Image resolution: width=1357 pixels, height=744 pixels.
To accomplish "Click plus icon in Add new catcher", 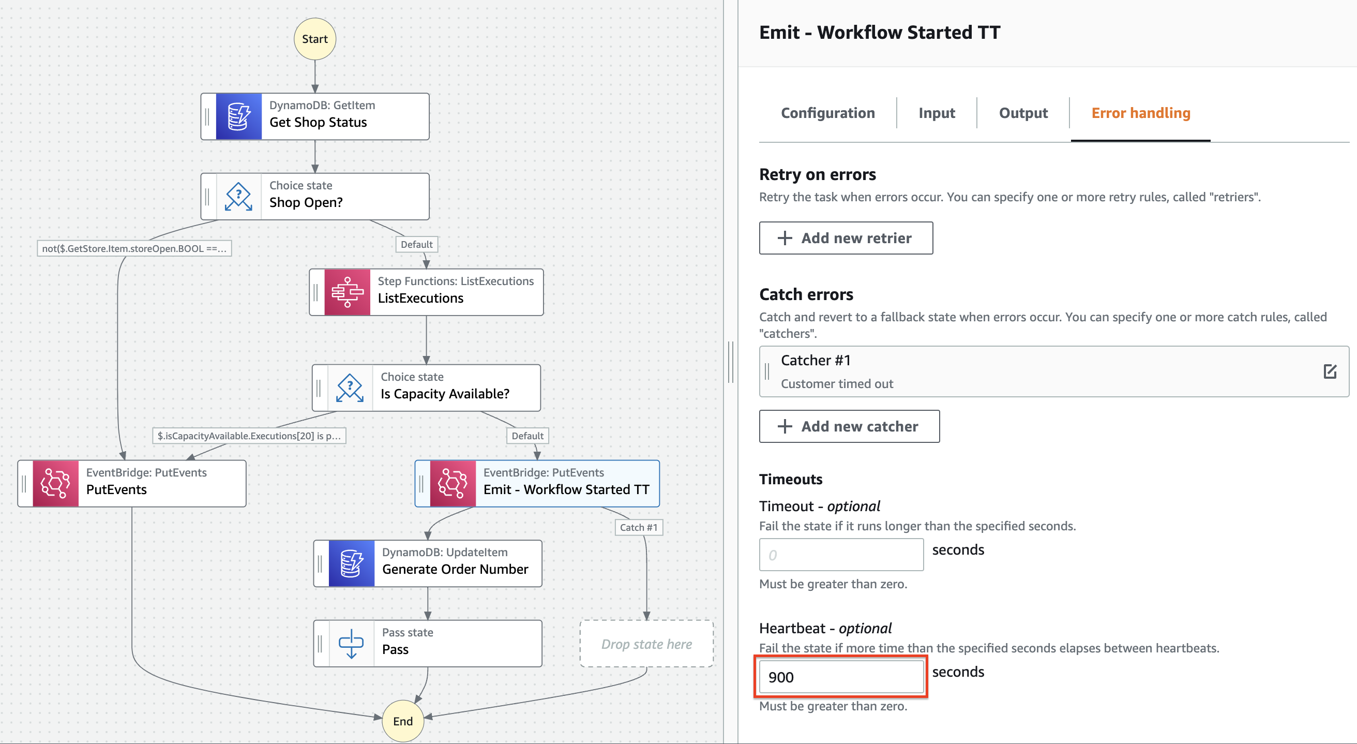I will click(x=785, y=426).
